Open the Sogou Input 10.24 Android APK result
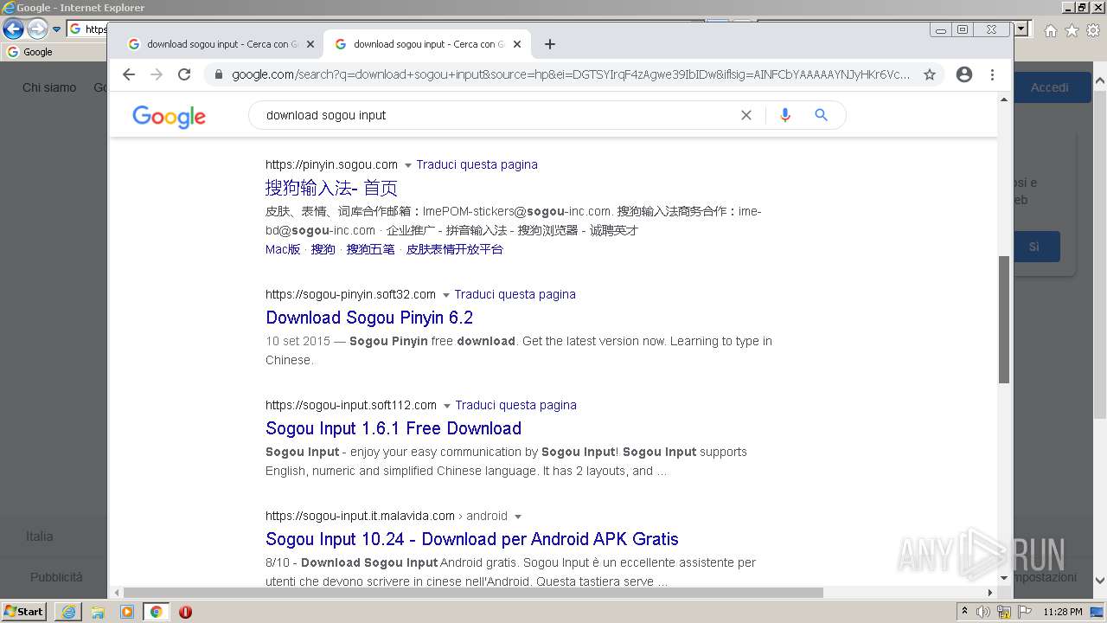Image resolution: width=1107 pixels, height=623 pixels. click(x=472, y=539)
